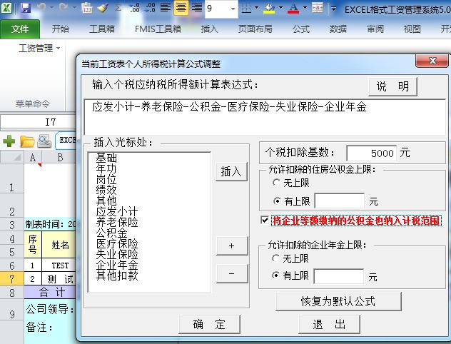This screenshot has width=451, height=344.
Task: Click the housing fund limit amount field
Action: tap(340, 201)
